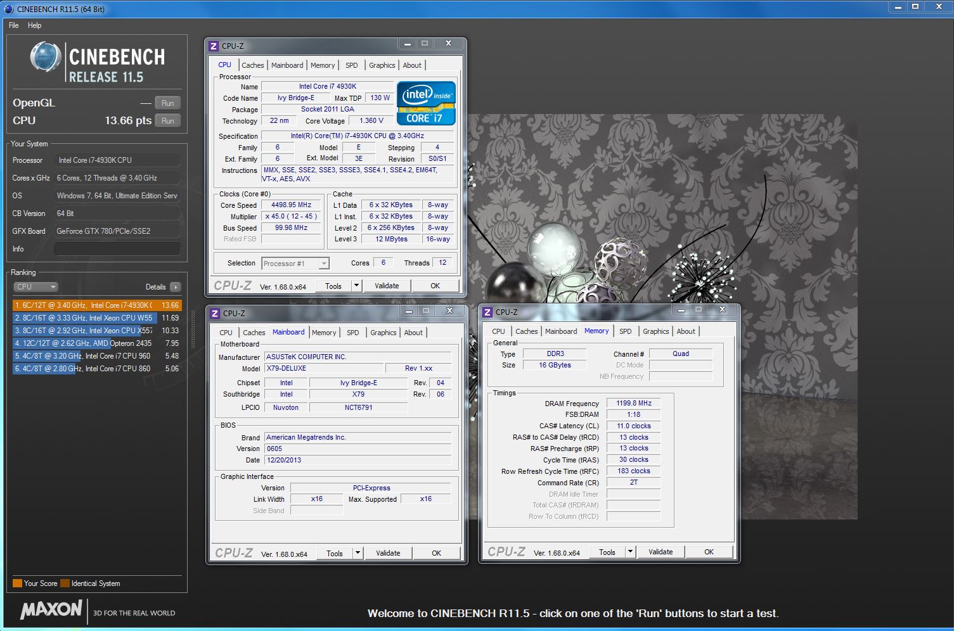
Task: Switch to Graphics tab in top CPU-Z window
Action: (x=382, y=65)
